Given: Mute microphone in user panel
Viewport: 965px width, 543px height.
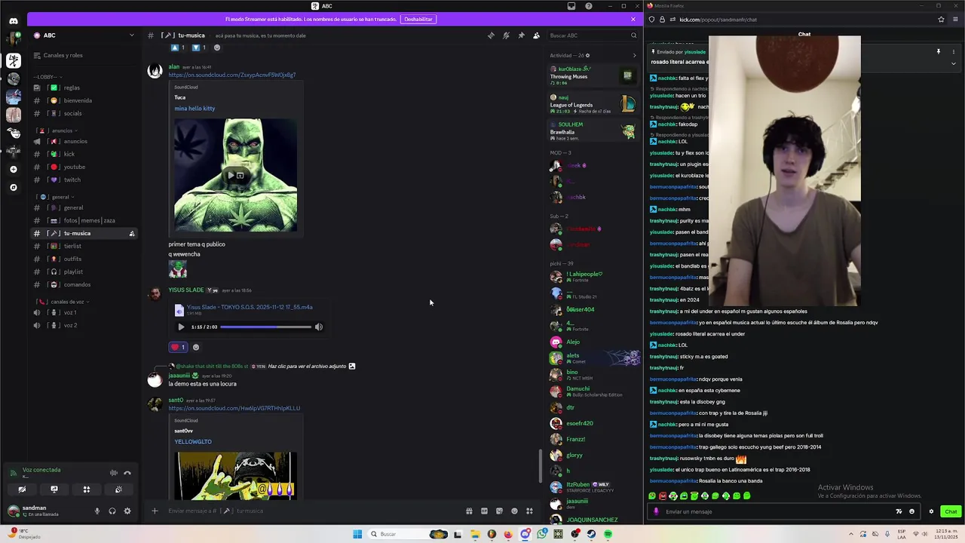Looking at the screenshot, I should (96, 511).
